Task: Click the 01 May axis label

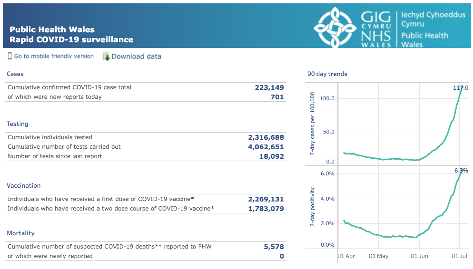Action: tap(379, 256)
